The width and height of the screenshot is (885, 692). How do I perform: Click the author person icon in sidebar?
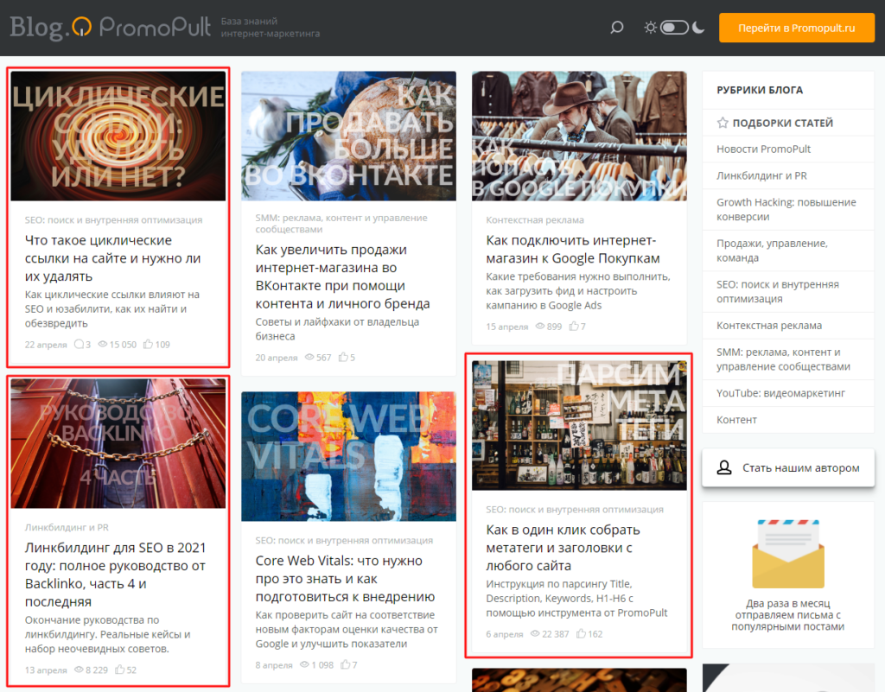tap(724, 467)
